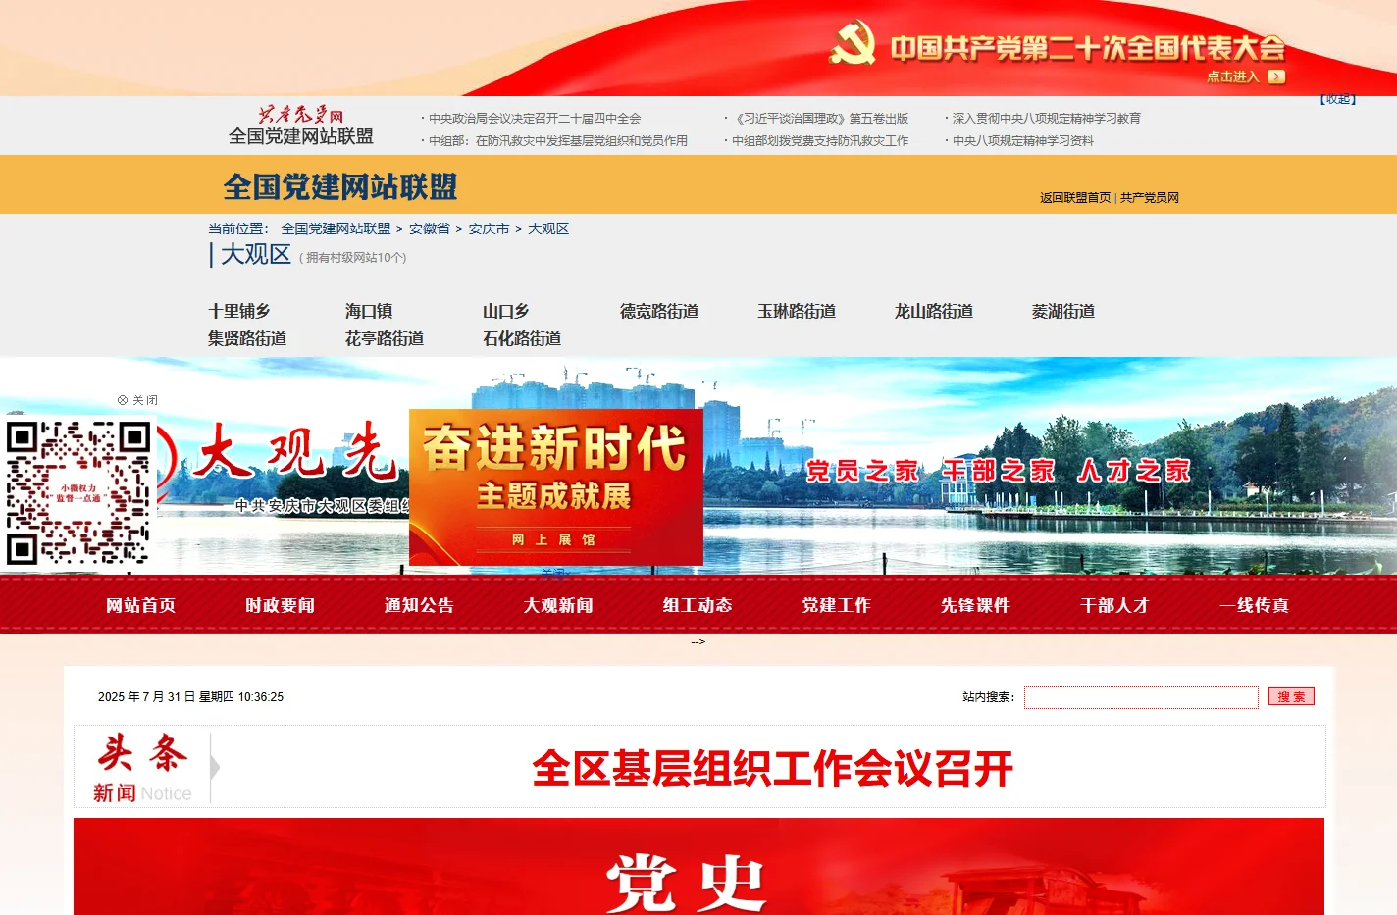Open 时政要闻 navigation tab
1397x915 pixels.
click(281, 605)
